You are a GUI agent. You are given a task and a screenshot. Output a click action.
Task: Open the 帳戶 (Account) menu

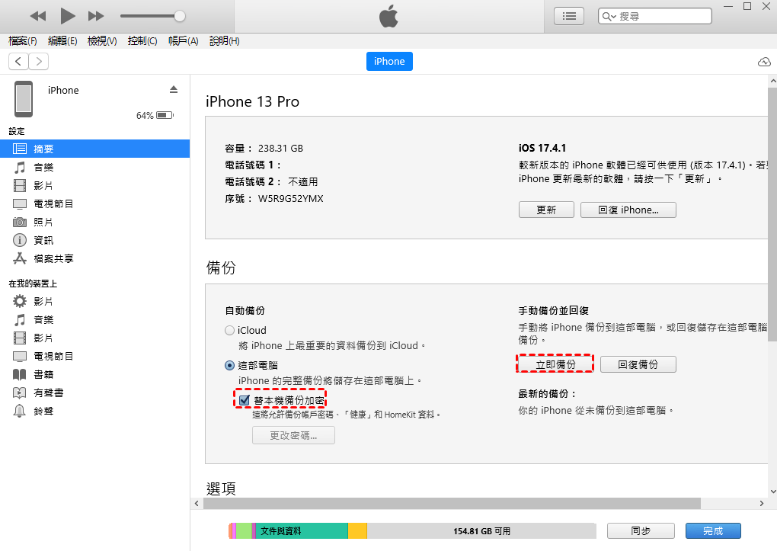click(183, 41)
